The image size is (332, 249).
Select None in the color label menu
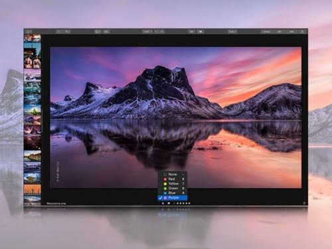tap(173, 175)
